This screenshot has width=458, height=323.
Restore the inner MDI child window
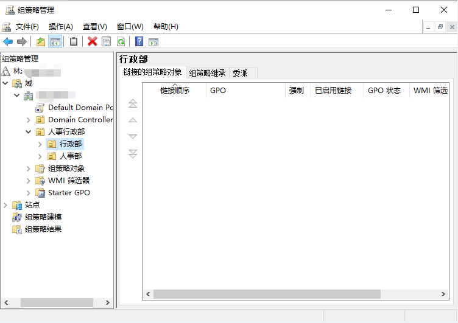point(440,27)
